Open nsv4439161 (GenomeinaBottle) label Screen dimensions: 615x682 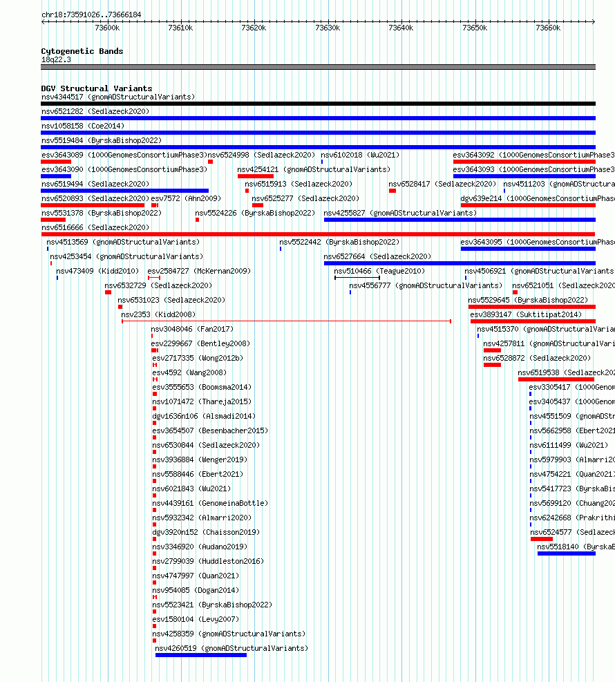tap(210, 503)
